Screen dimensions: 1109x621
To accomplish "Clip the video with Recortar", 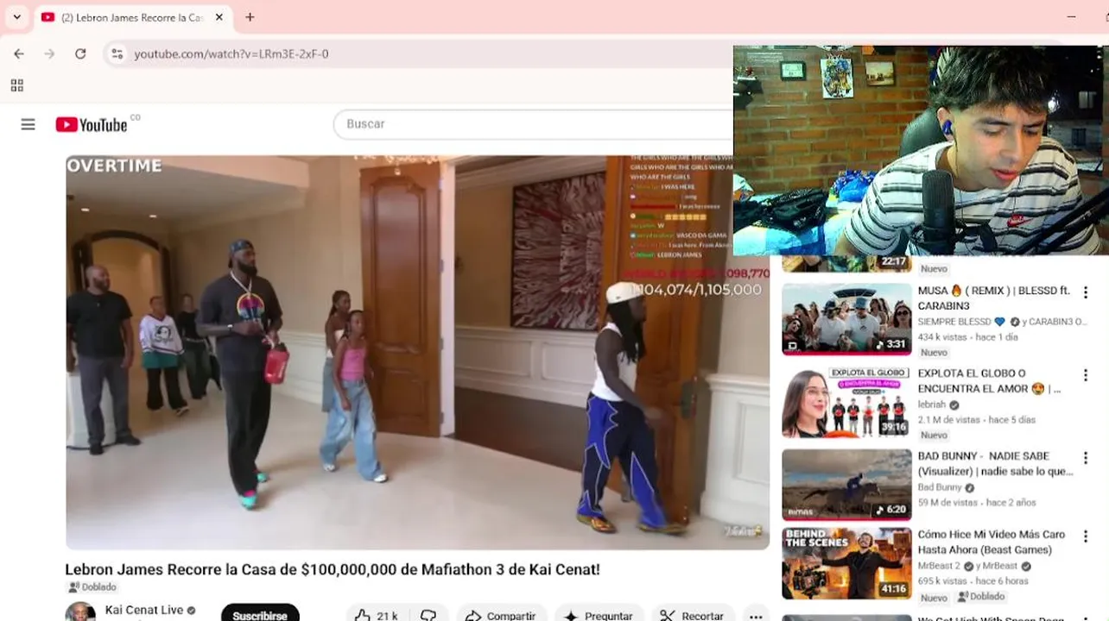I will (x=692, y=616).
